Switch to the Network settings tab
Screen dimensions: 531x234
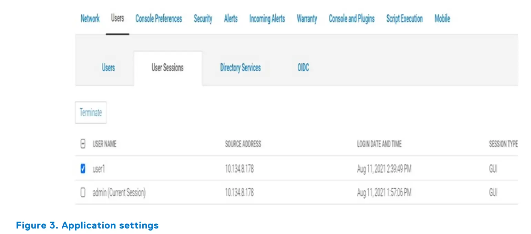pyautogui.click(x=90, y=19)
